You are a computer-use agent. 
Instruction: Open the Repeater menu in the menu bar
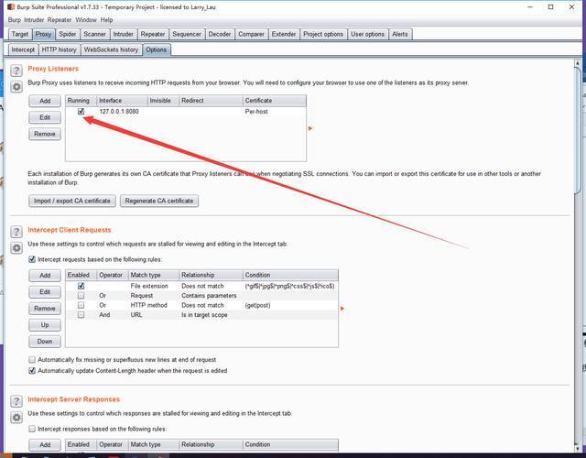[60, 20]
